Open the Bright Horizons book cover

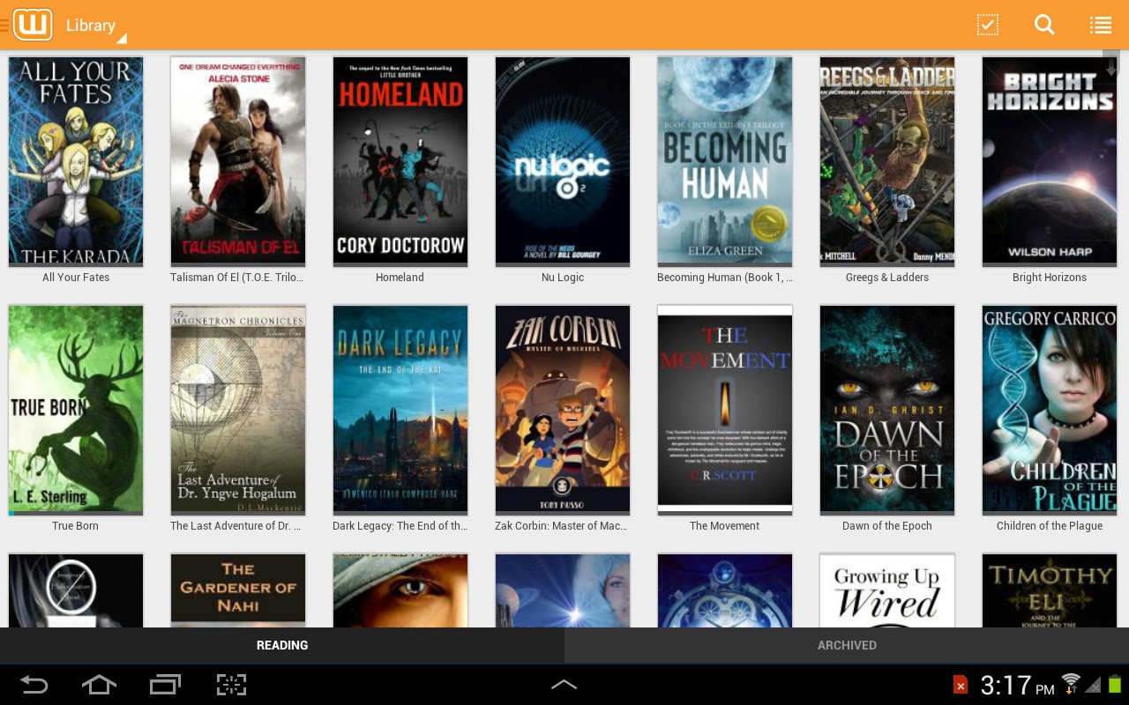point(1050,161)
